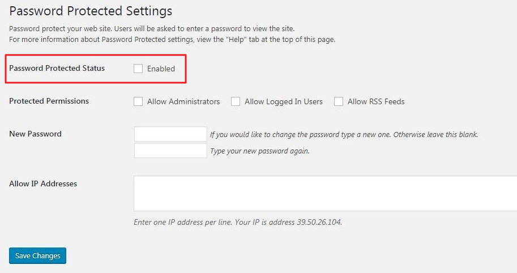
Task: Save Changes button click
Action: pos(37,255)
